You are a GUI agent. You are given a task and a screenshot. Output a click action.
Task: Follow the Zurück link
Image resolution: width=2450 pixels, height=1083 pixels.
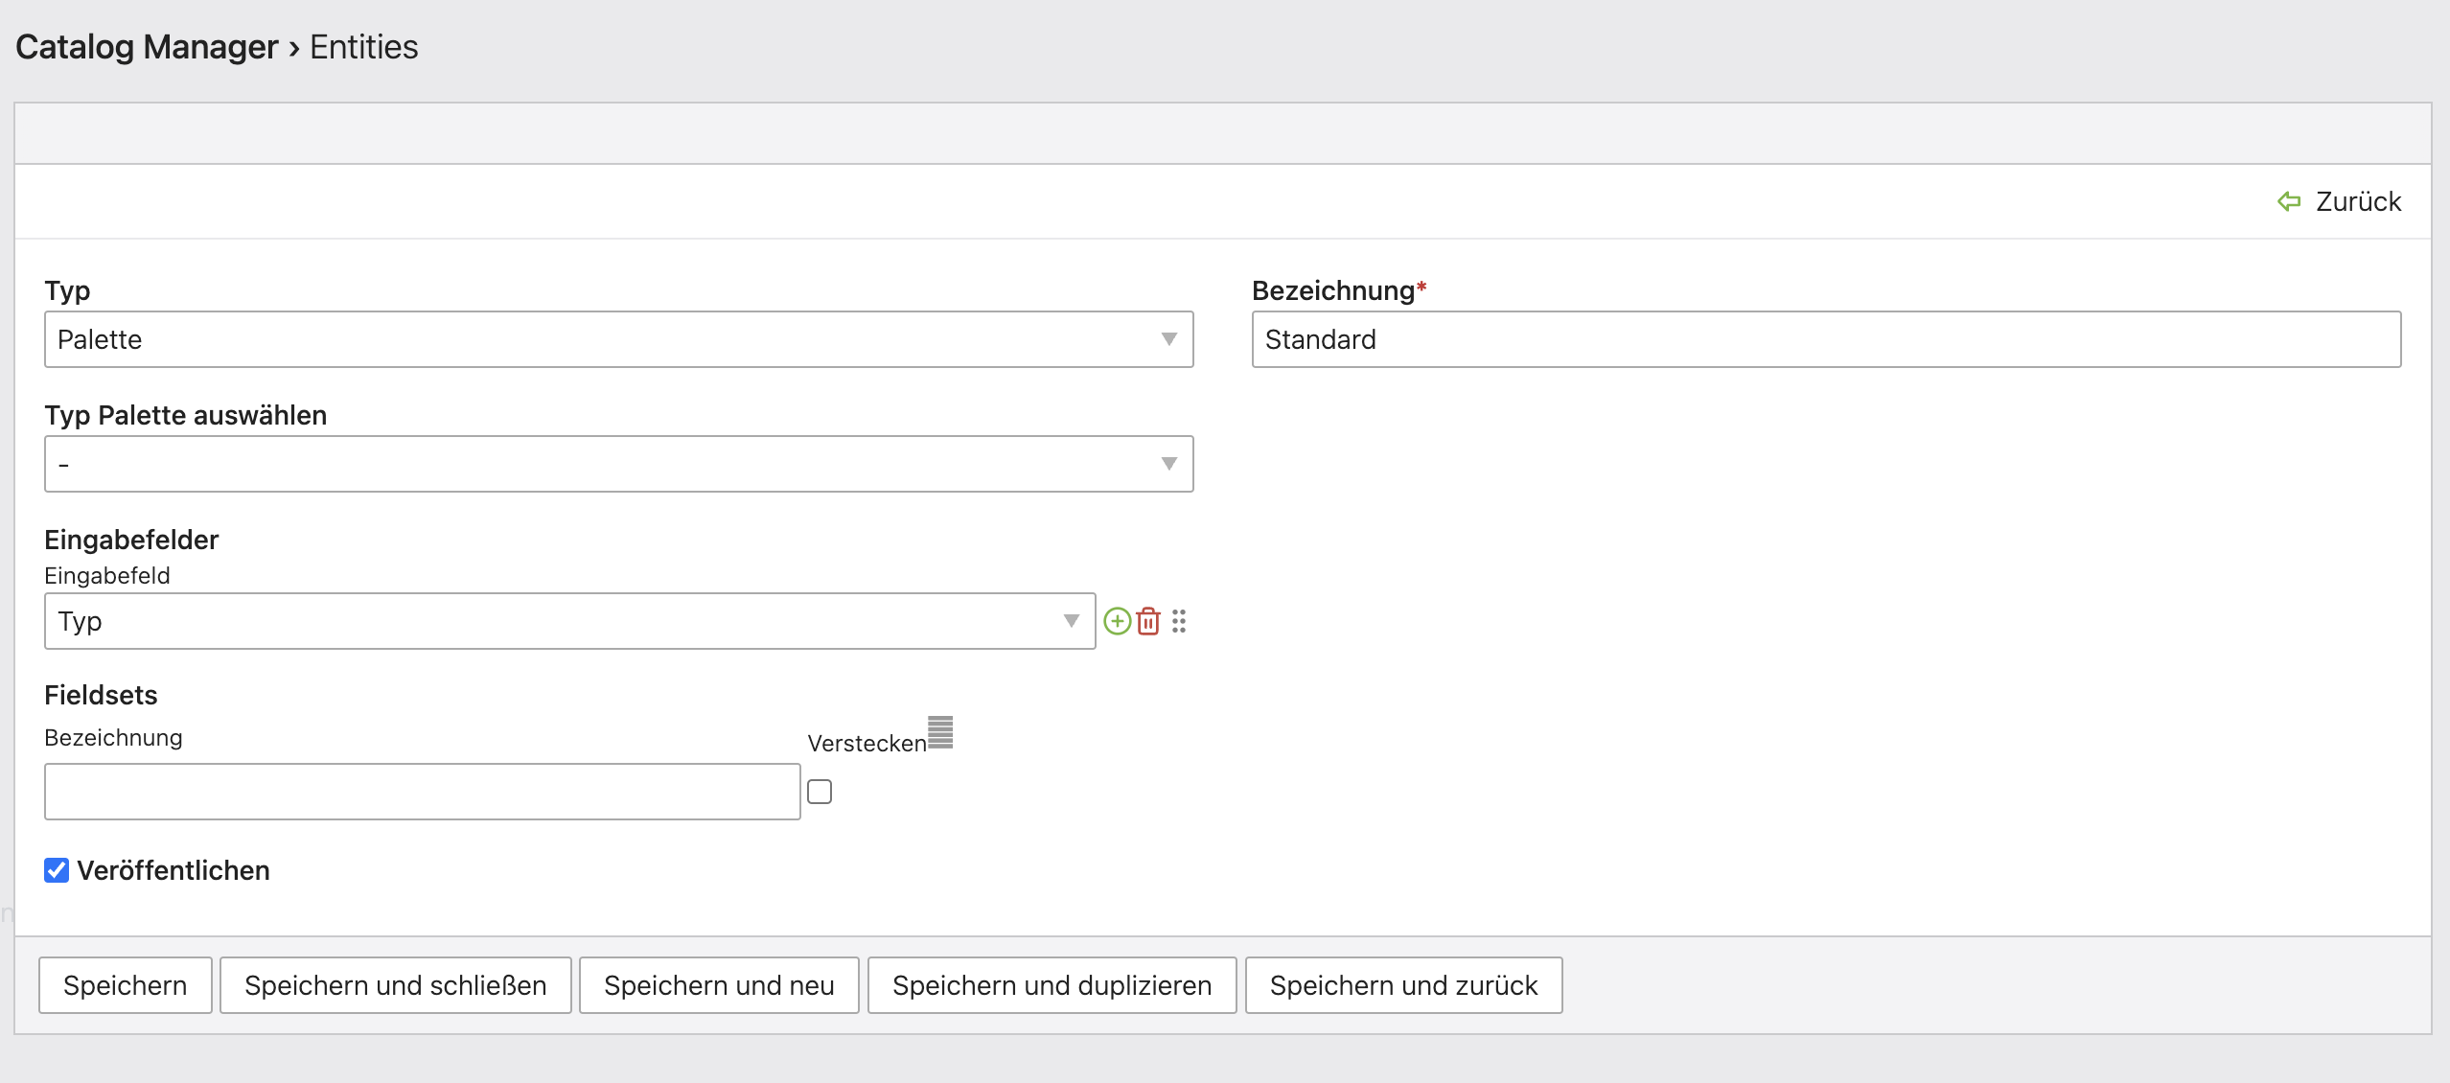(x=2357, y=201)
